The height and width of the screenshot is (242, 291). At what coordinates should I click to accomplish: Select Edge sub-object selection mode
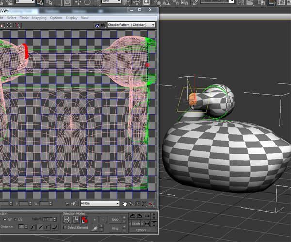coord(75,220)
